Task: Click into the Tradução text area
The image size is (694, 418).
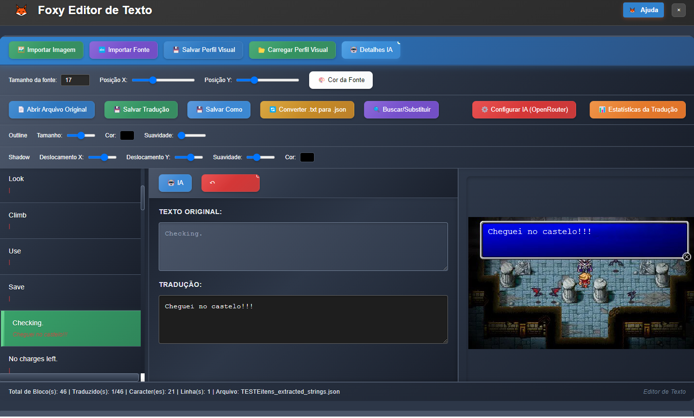Action: (303, 319)
